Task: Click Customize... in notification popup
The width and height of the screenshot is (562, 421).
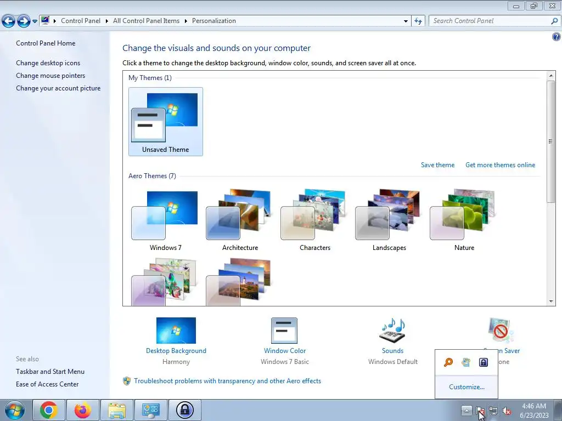Action: 467,387
